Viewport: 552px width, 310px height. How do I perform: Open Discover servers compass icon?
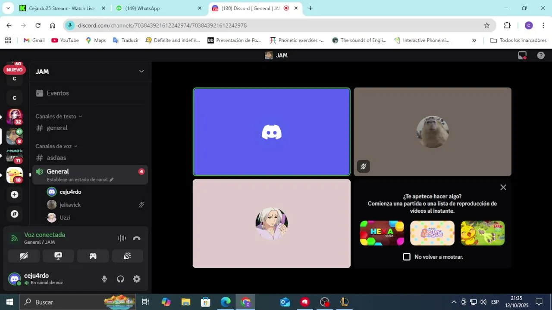15,214
